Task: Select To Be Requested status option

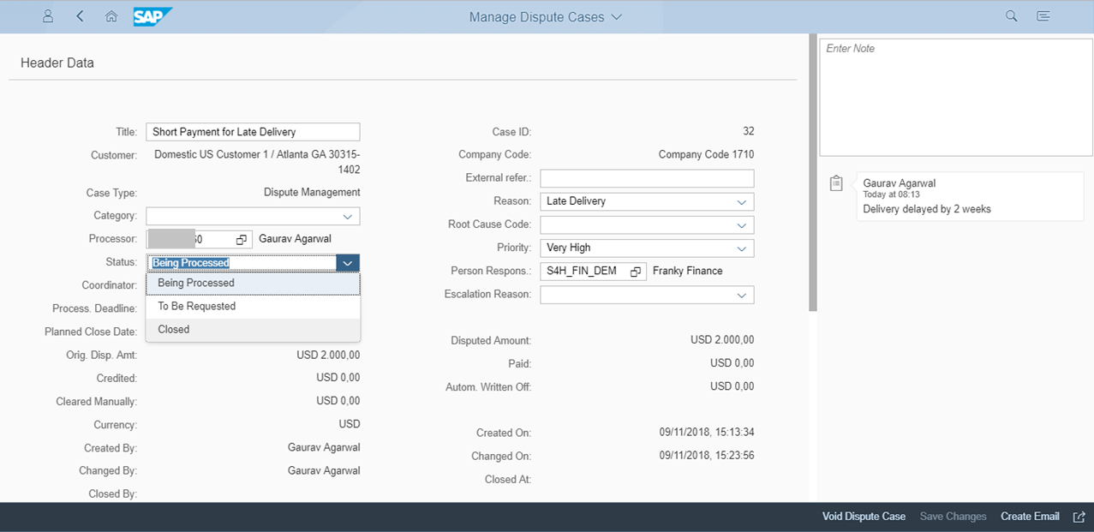Action: coord(253,307)
